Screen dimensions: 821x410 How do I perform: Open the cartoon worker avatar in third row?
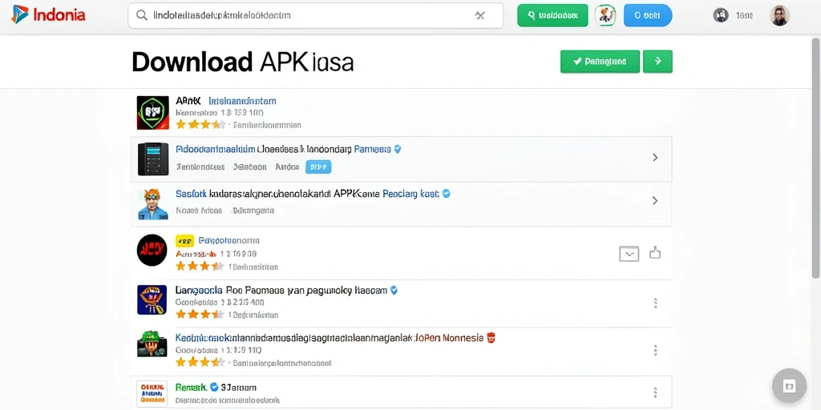click(x=153, y=203)
